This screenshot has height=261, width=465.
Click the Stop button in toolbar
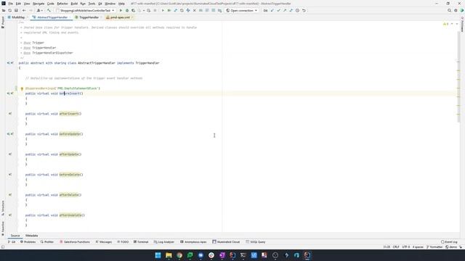point(155,10)
